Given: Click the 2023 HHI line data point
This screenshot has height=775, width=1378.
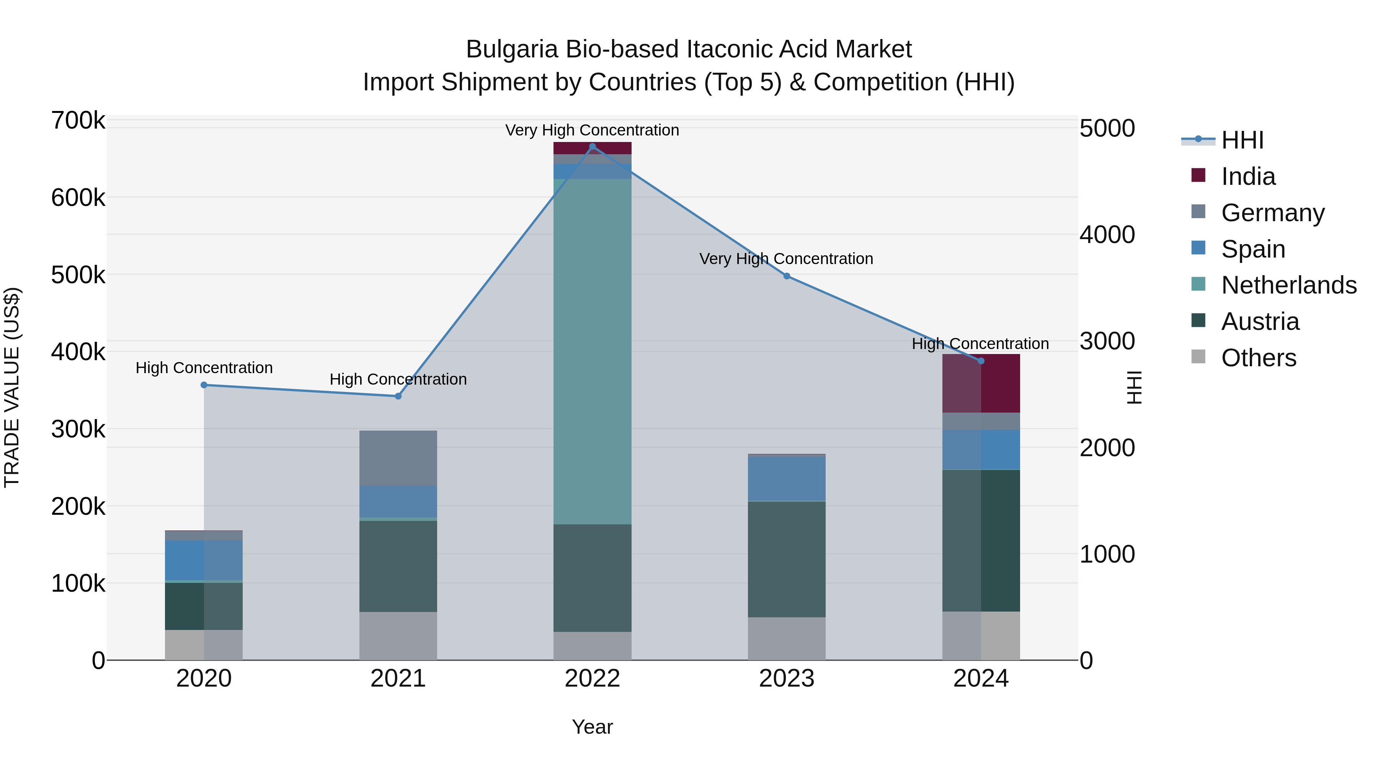Looking at the screenshot, I should [x=786, y=276].
